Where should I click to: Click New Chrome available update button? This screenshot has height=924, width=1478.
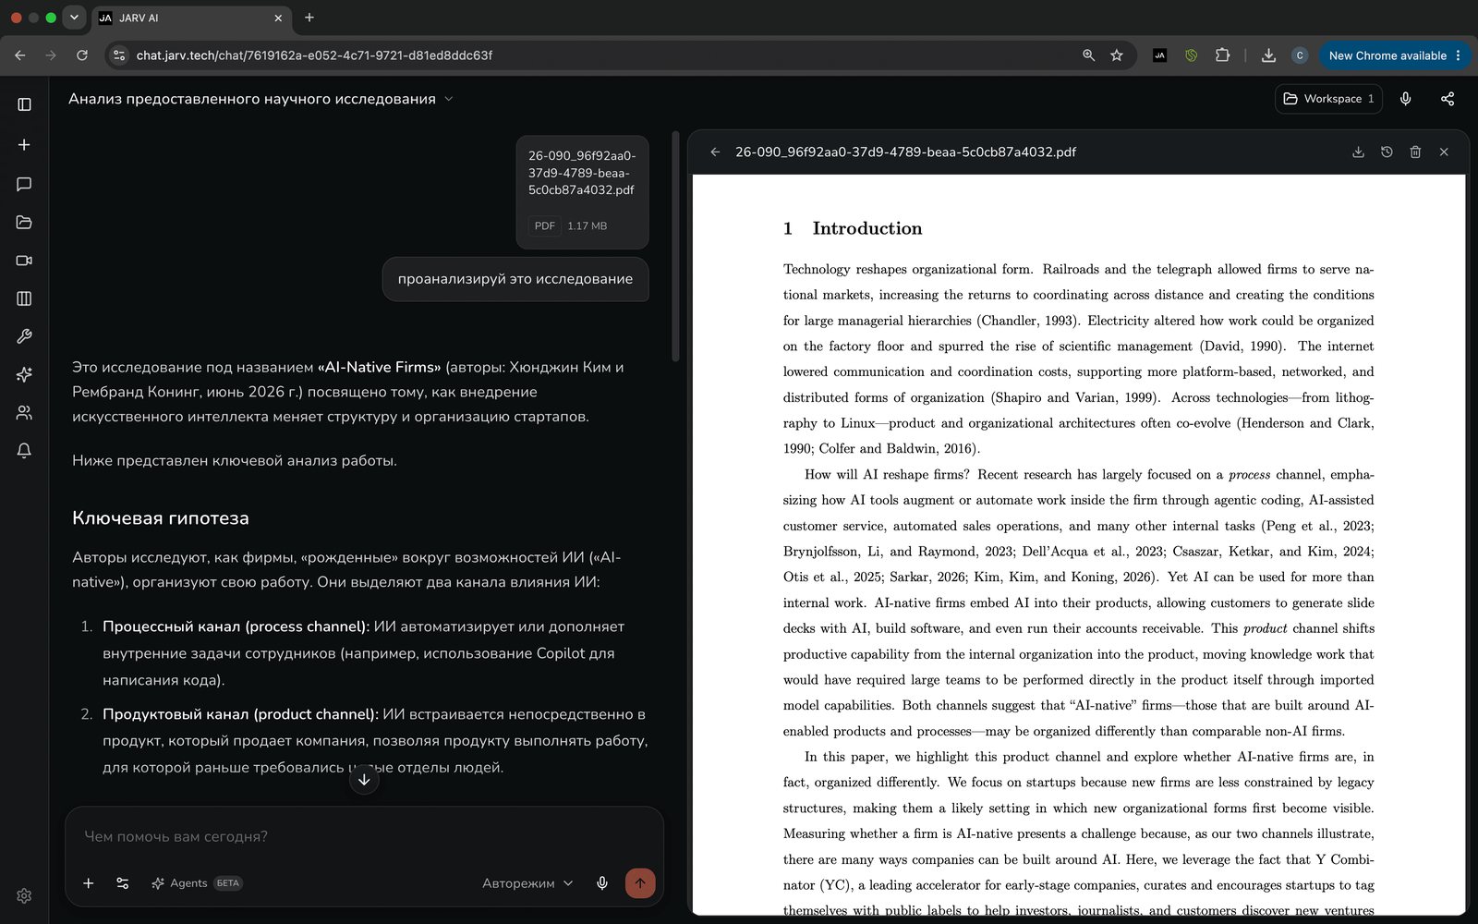pyautogui.click(x=1395, y=55)
